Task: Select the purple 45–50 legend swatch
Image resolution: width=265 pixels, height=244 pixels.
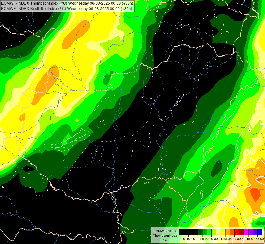Action: (251, 232)
